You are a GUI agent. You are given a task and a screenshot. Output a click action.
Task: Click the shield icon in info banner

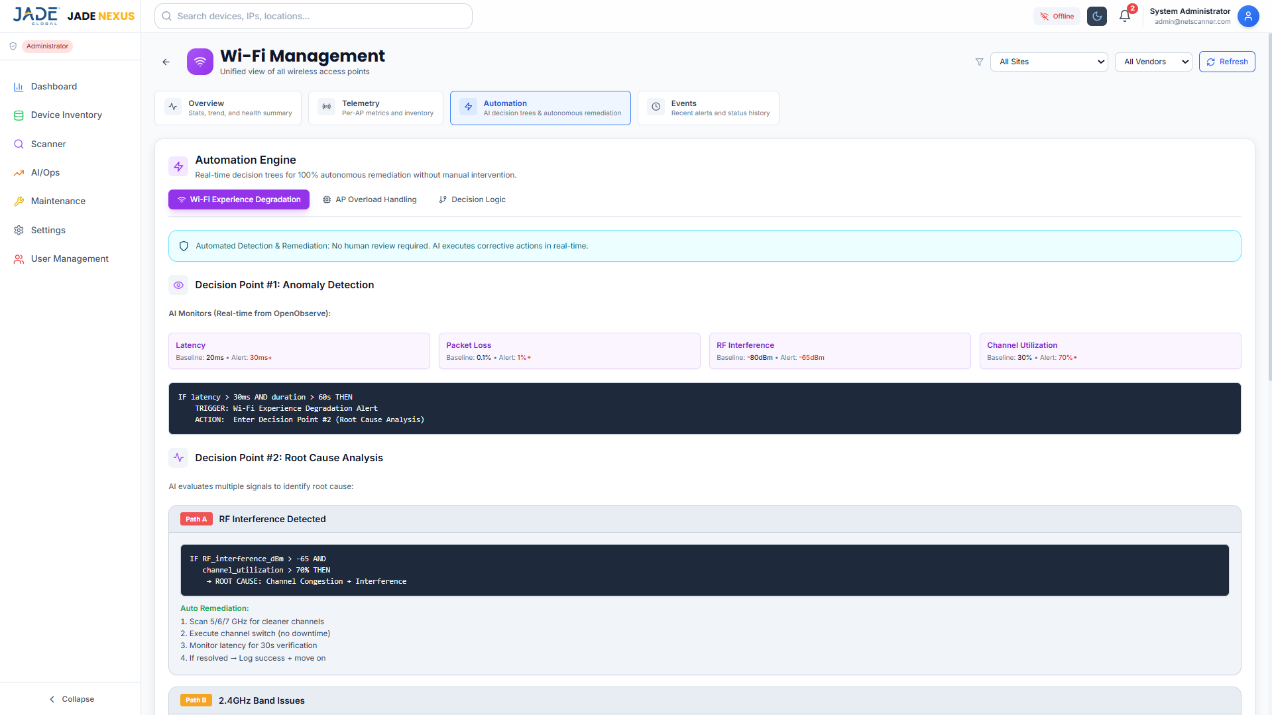pyautogui.click(x=184, y=247)
